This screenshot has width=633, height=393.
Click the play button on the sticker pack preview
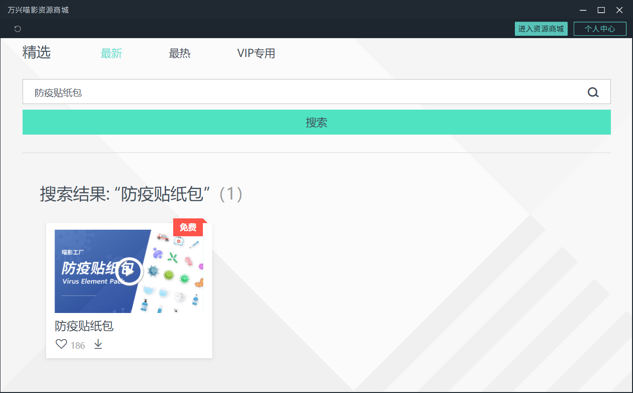click(129, 271)
